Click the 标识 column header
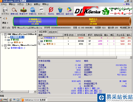 click(90, 35)
